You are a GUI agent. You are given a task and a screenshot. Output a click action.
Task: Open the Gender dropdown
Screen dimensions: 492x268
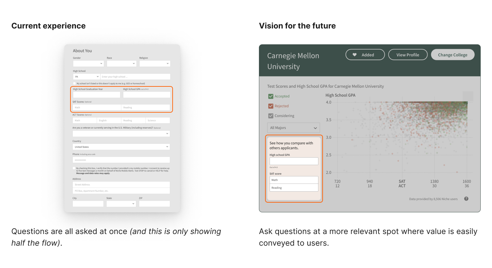[x=88, y=63]
